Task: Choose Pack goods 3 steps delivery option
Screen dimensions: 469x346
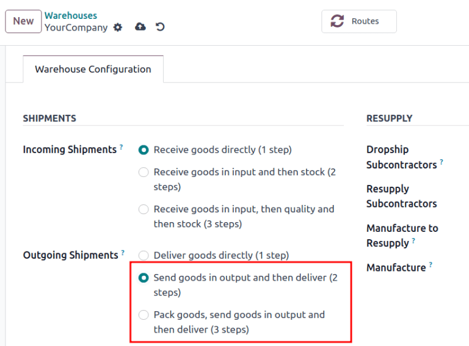Action: (x=144, y=315)
